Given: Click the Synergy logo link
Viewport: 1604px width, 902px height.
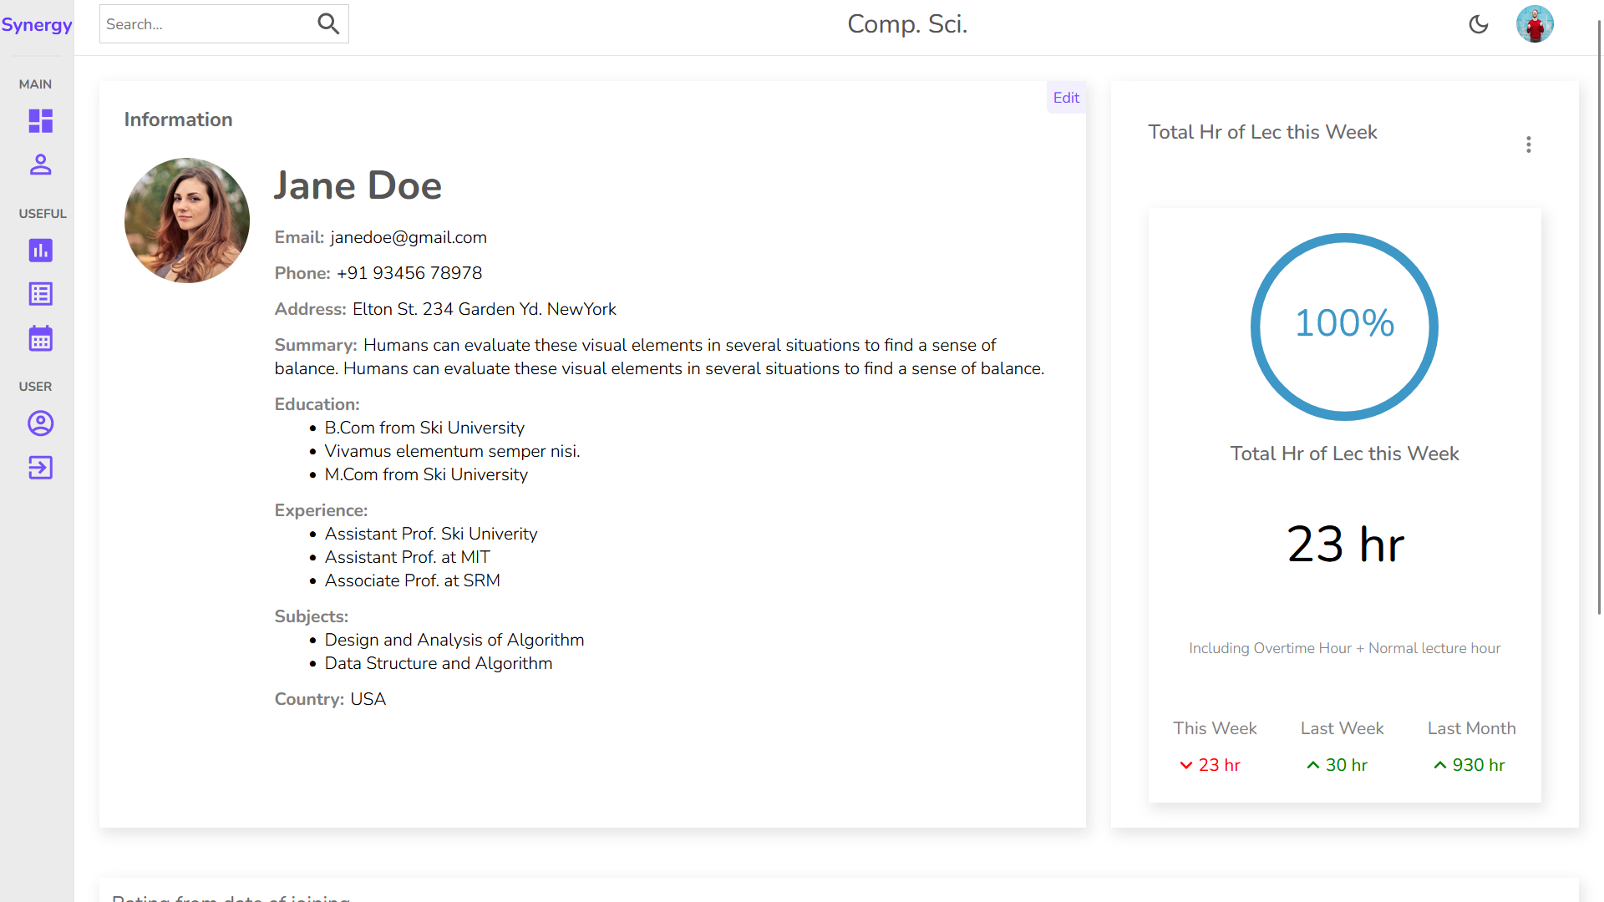Looking at the screenshot, I should pos(37,25).
